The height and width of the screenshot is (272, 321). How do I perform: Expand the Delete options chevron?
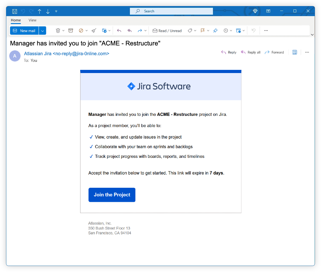click(64, 31)
